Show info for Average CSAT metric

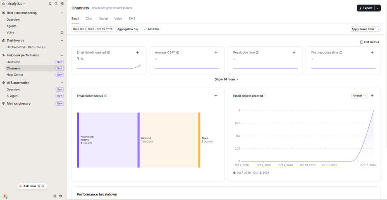[x=178, y=52]
